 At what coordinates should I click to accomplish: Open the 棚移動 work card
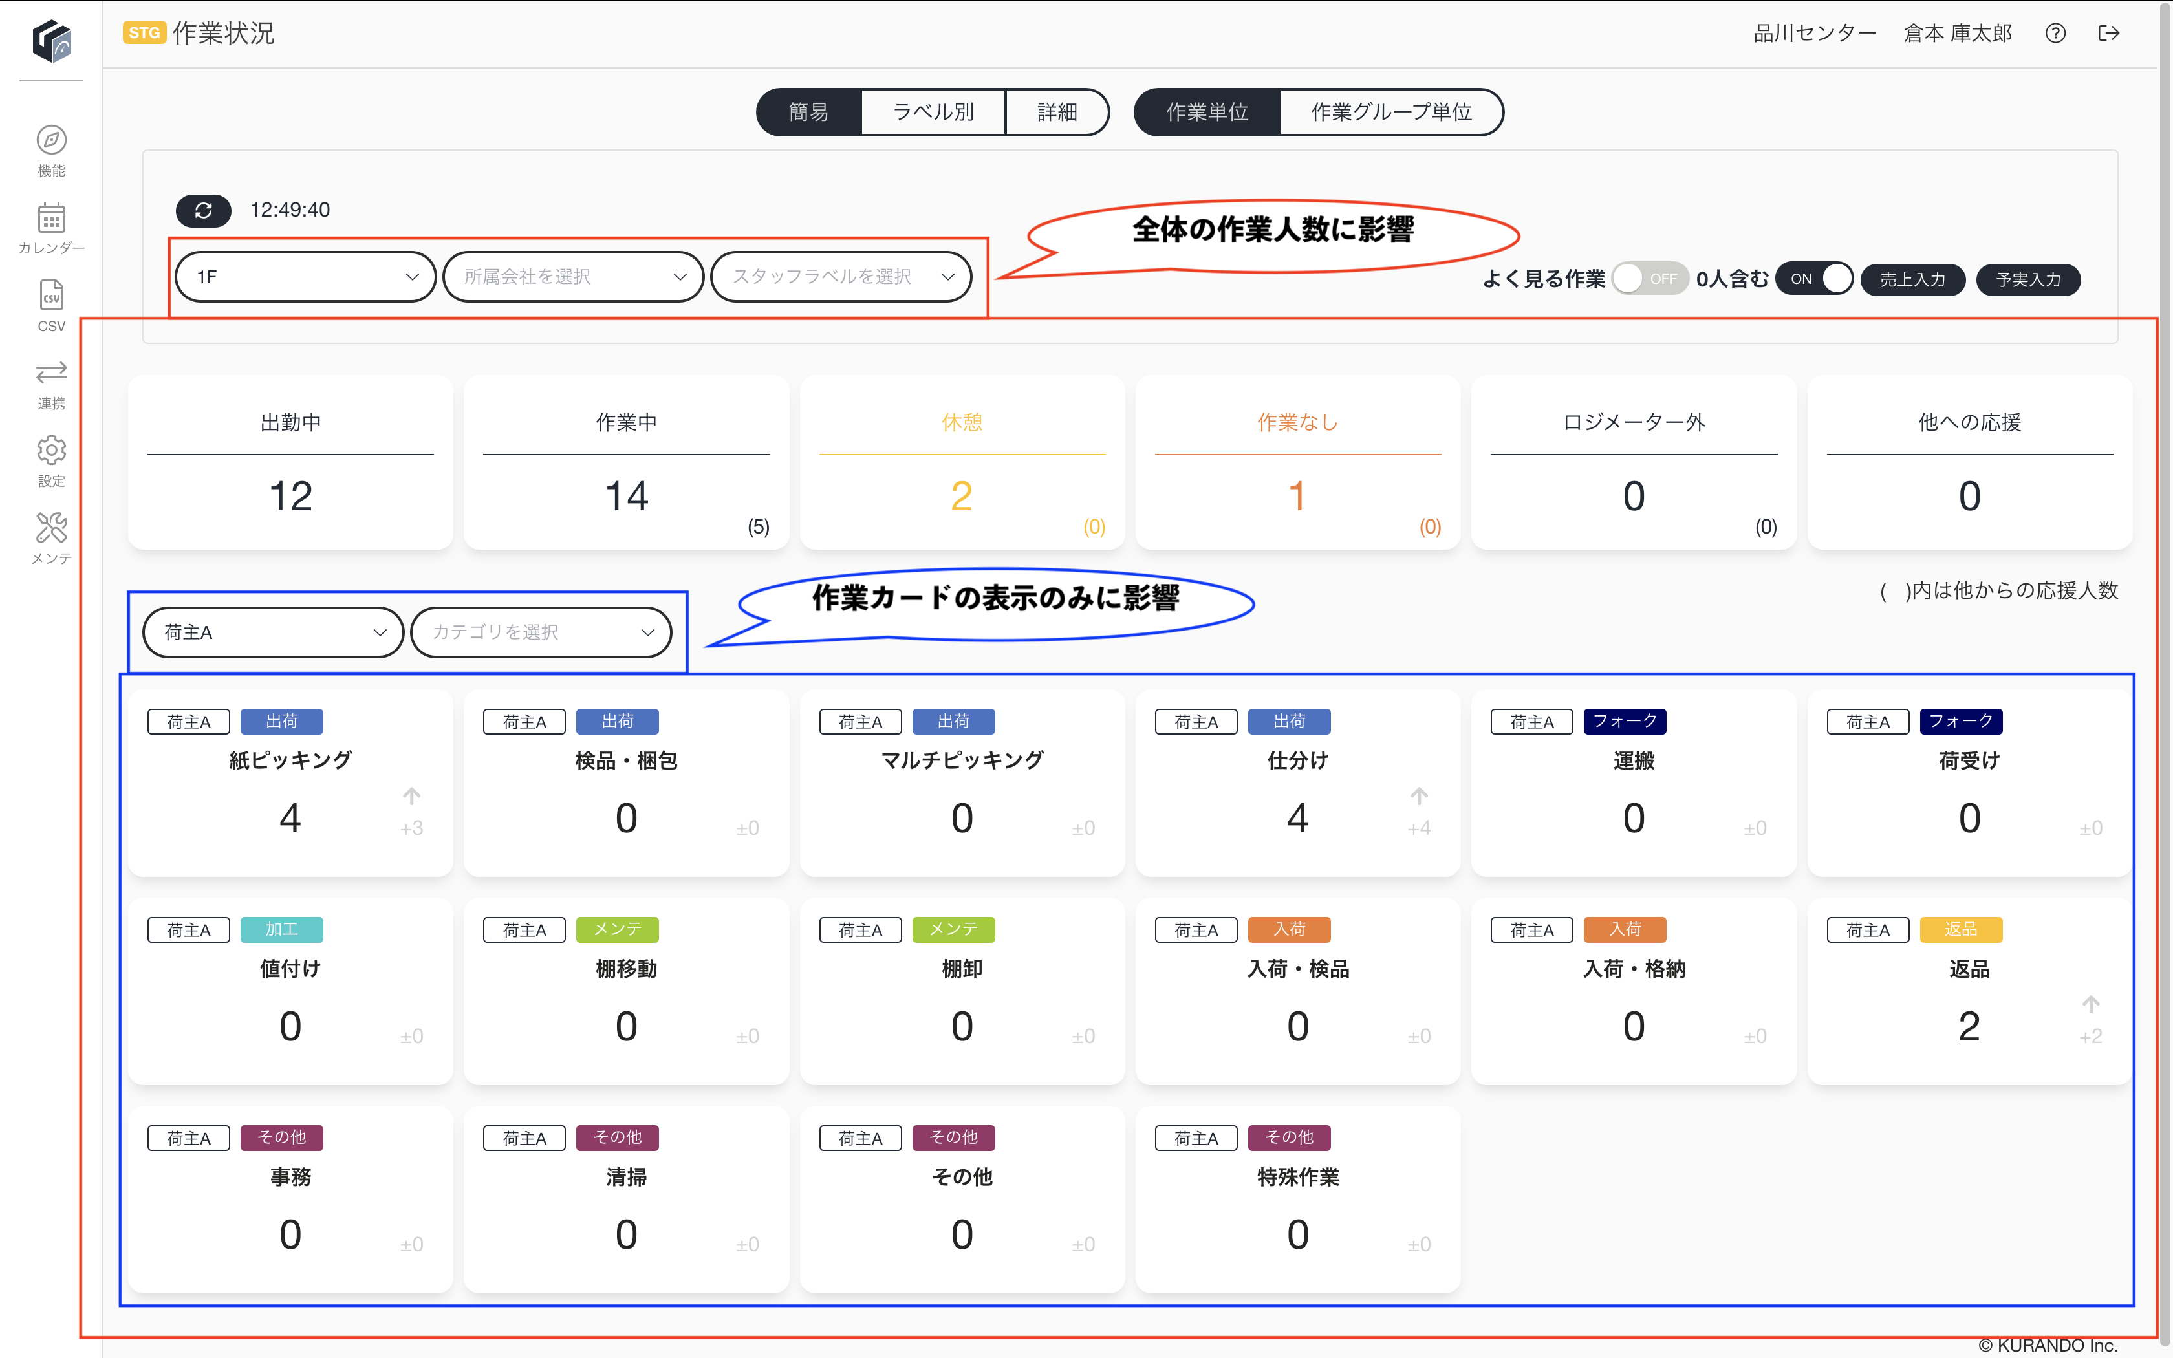[626, 991]
